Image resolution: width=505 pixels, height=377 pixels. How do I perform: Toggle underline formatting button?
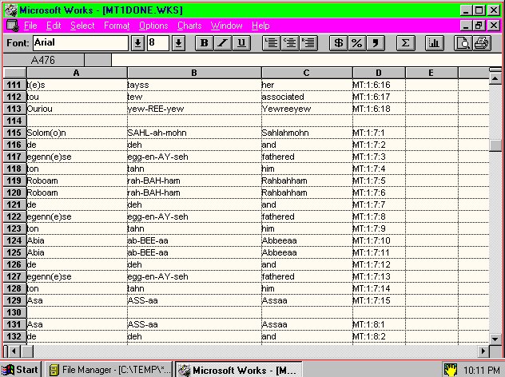coord(241,43)
